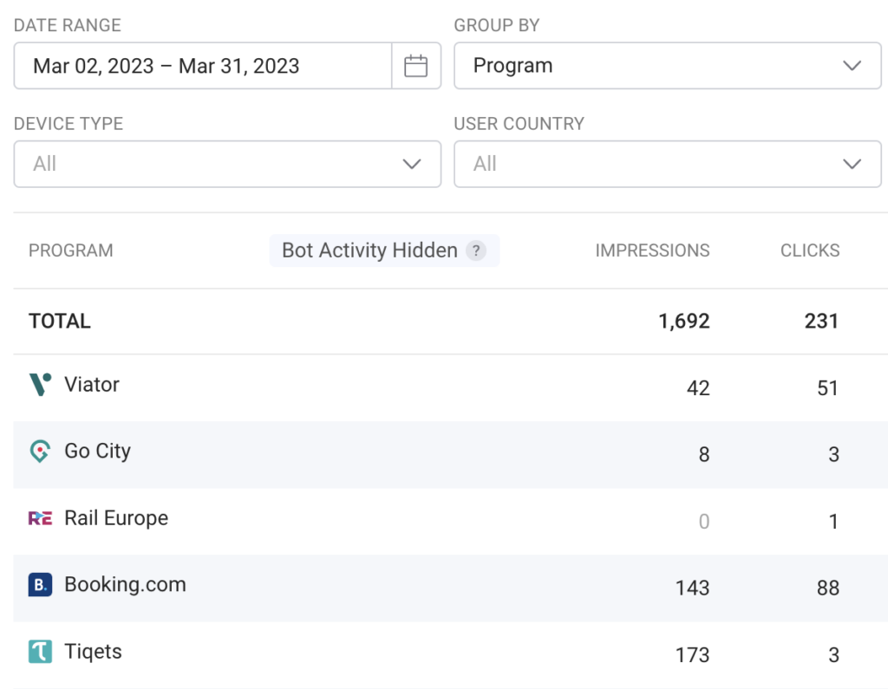
Task: Click Tiqets clicks value 3
Action: 833,655
